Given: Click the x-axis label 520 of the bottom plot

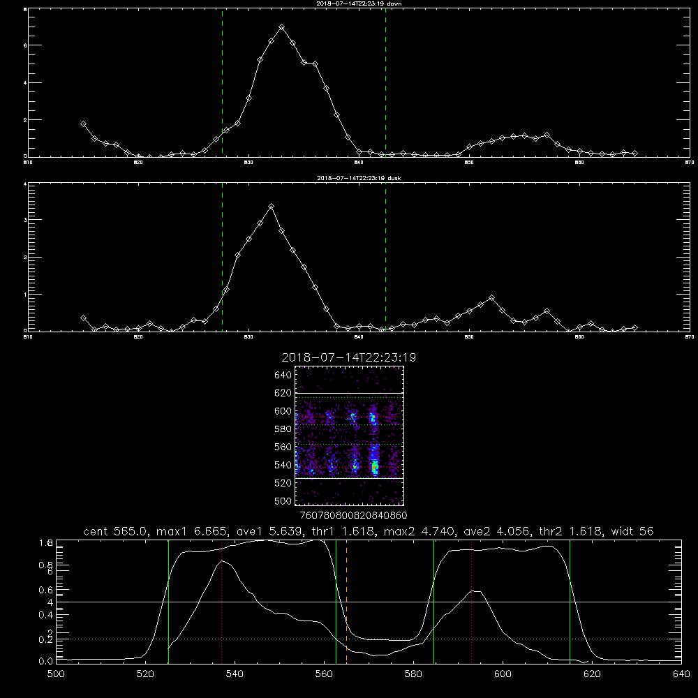Looking at the screenshot, I should click(145, 674).
